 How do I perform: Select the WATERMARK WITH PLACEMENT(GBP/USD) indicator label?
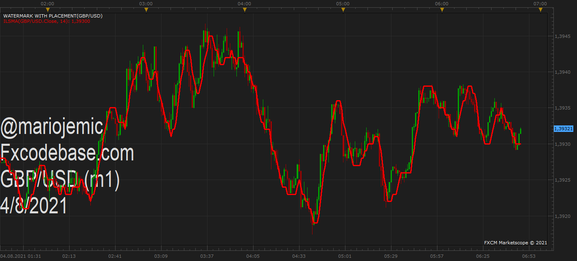click(53, 16)
